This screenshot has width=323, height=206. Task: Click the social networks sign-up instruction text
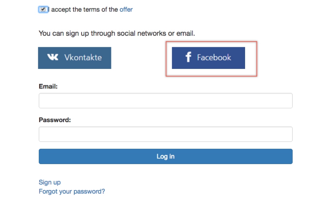click(x=117, y=33)
